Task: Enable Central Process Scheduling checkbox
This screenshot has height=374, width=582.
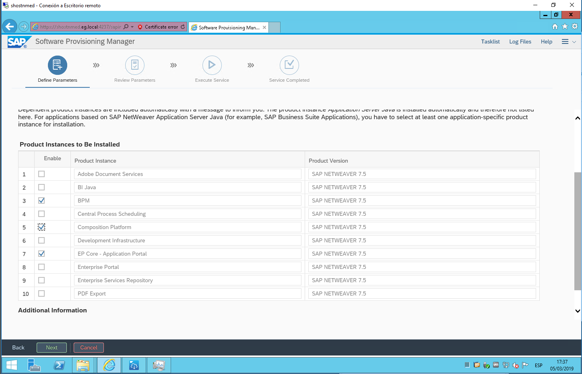Action: pyautogui.click(x=41, y=214)
